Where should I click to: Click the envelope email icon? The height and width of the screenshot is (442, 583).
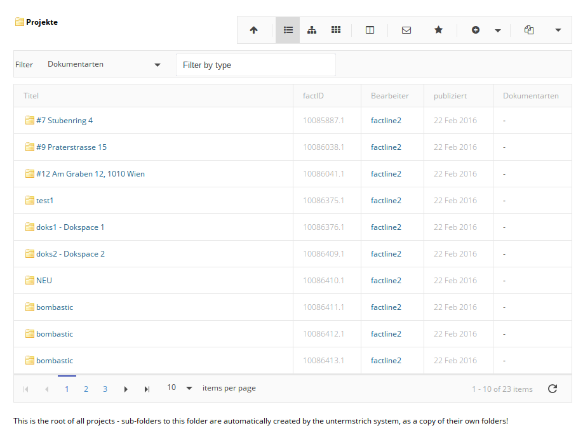point(406,30)
